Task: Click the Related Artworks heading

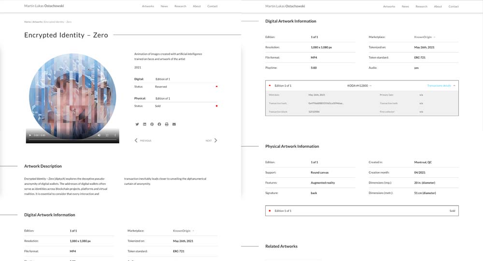Action: click(x=281, y=246)
